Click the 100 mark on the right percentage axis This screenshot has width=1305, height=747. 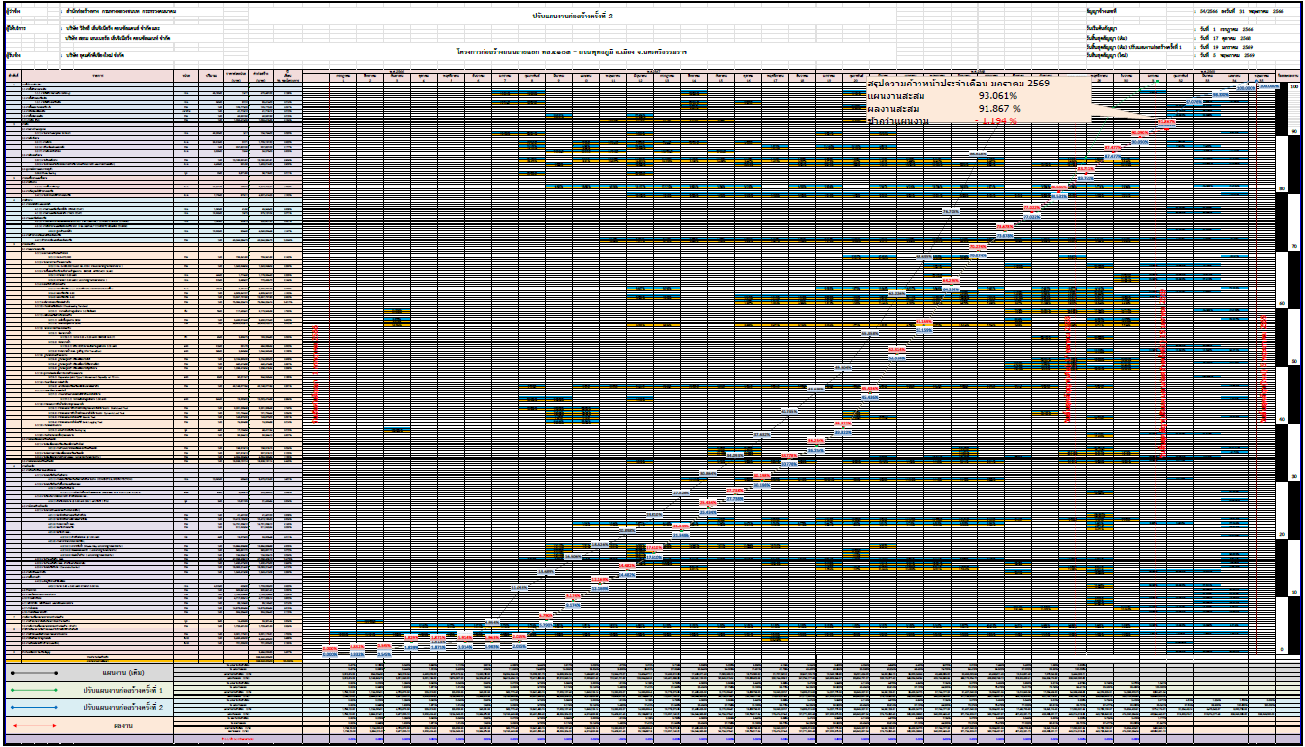point(1294,87)
